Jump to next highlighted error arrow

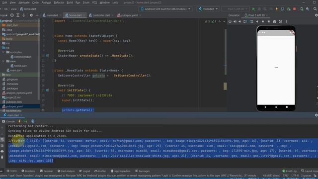(x=224, y=21)
